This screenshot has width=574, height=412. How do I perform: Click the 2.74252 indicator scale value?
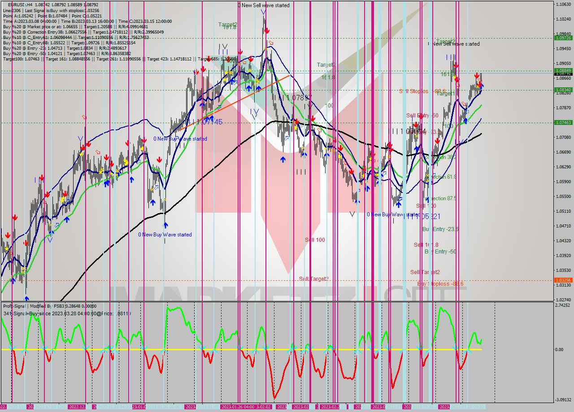563,305
